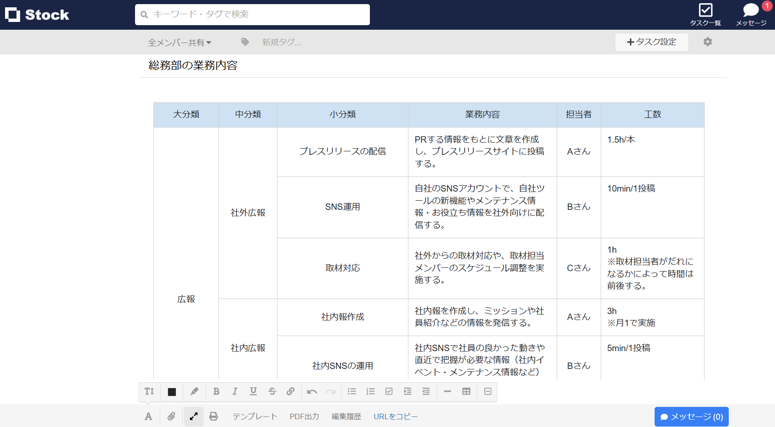The height and width of the screenshot is (427, 775).
Task: Click the undo arrow
Action: 312,392
